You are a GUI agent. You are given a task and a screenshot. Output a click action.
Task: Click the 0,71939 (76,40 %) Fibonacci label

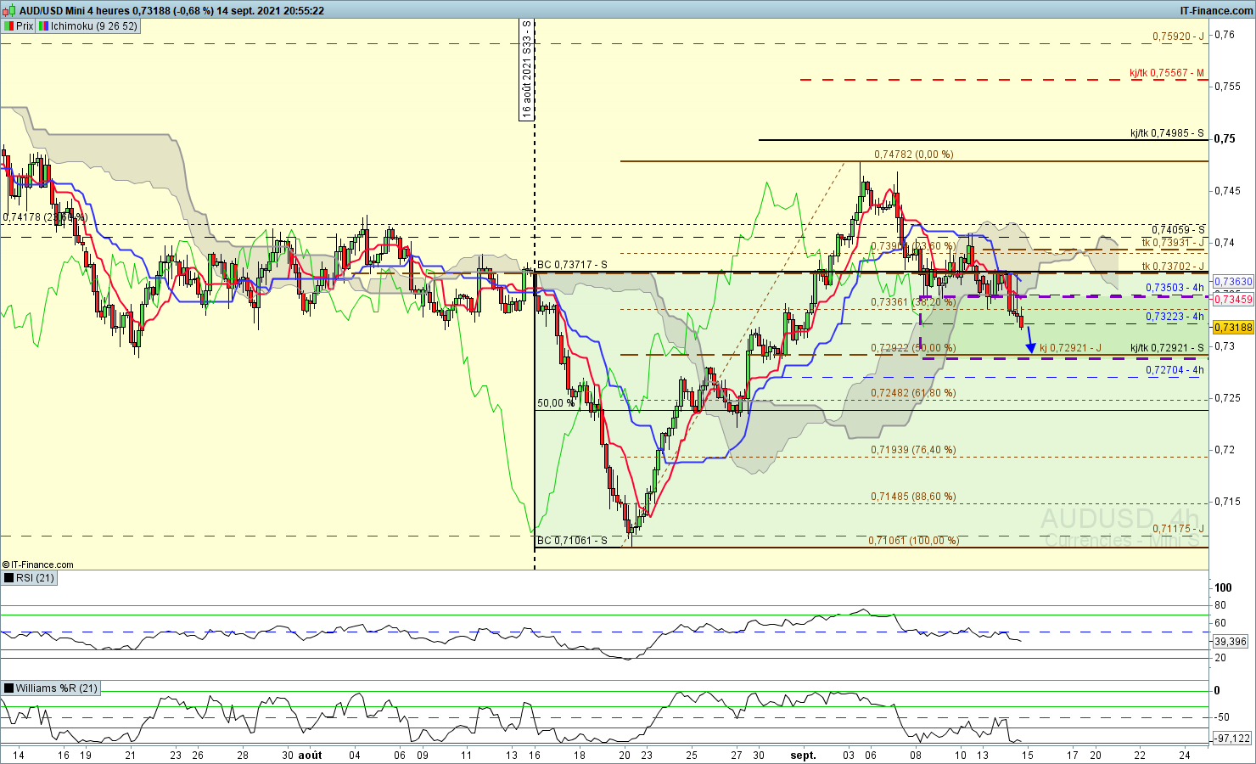point(913,450)
